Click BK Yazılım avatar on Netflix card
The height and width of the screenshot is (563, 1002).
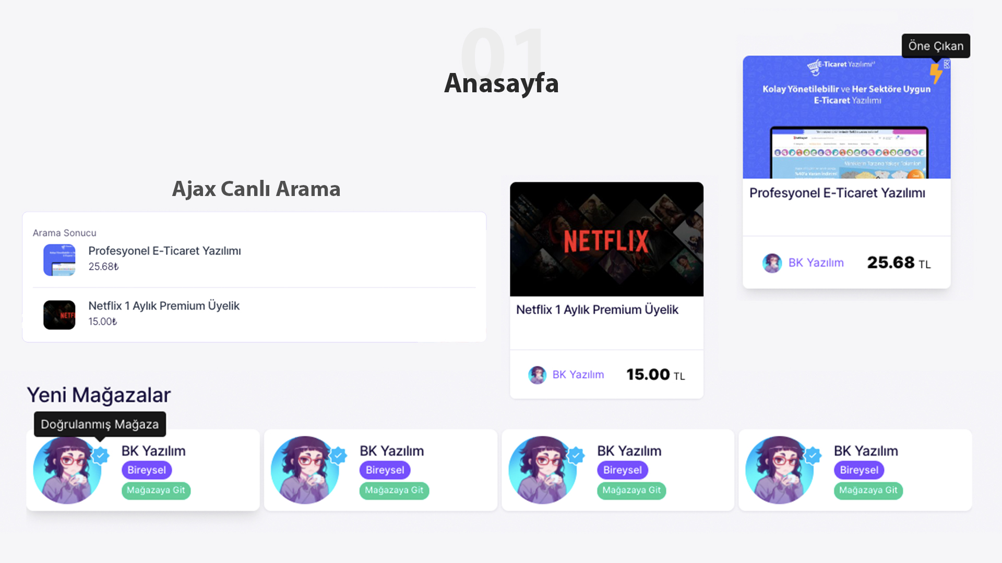click(537, 375)
